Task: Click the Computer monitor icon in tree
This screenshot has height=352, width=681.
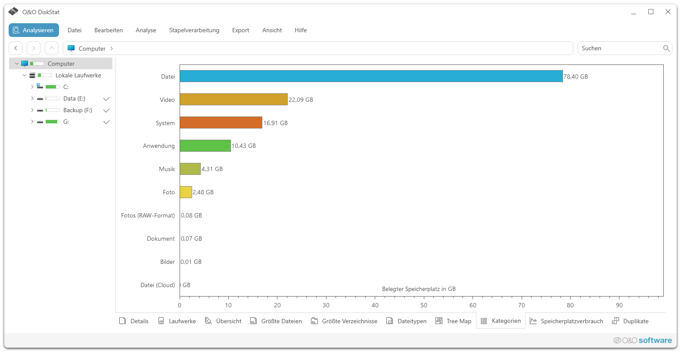Action: point(25,64)
